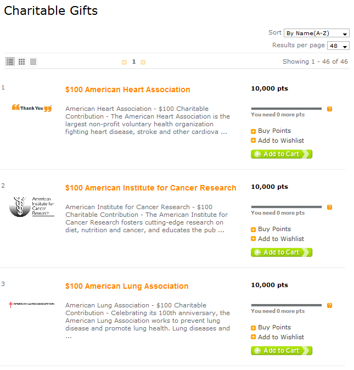
Task: Switch to compact text list view icon
Action: tap(33, 62)
